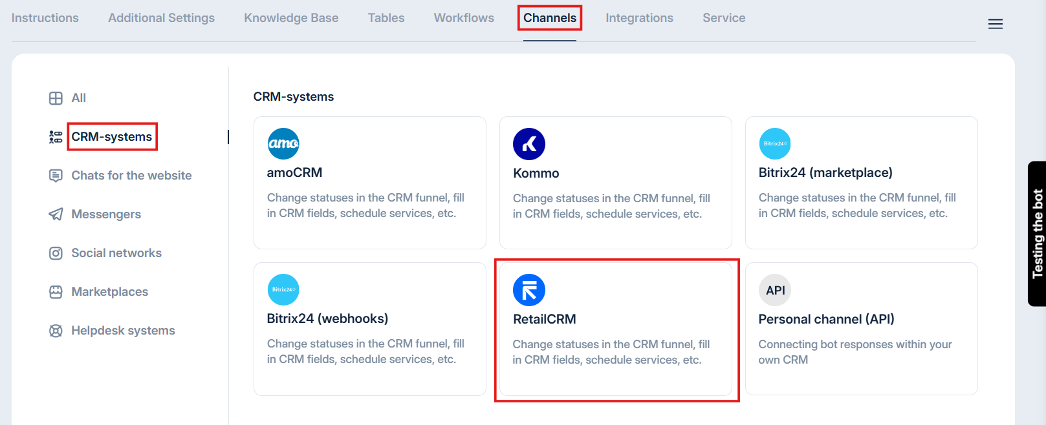This screenshot has height=425, width=1046.
Task: Click the Social networks camera icon
Action: click(x=56, y=253)
